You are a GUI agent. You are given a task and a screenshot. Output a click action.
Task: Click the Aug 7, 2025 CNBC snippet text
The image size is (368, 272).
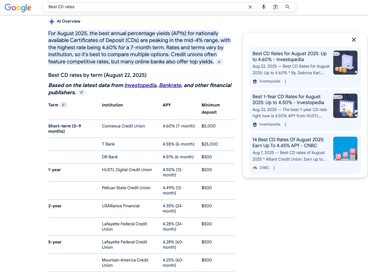tap(289, 156)
